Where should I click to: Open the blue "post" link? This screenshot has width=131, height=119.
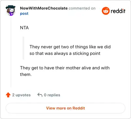tap(24, 13)
